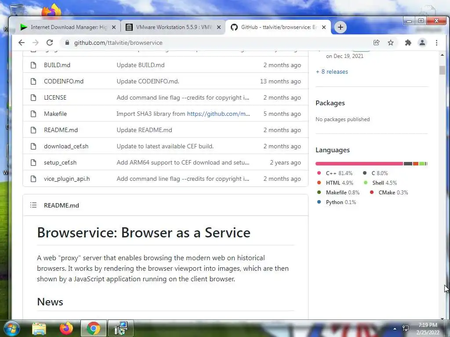Screen dimensions: 450x337
Task: Click the C++ 81.4% language entry
Action: 334,173
